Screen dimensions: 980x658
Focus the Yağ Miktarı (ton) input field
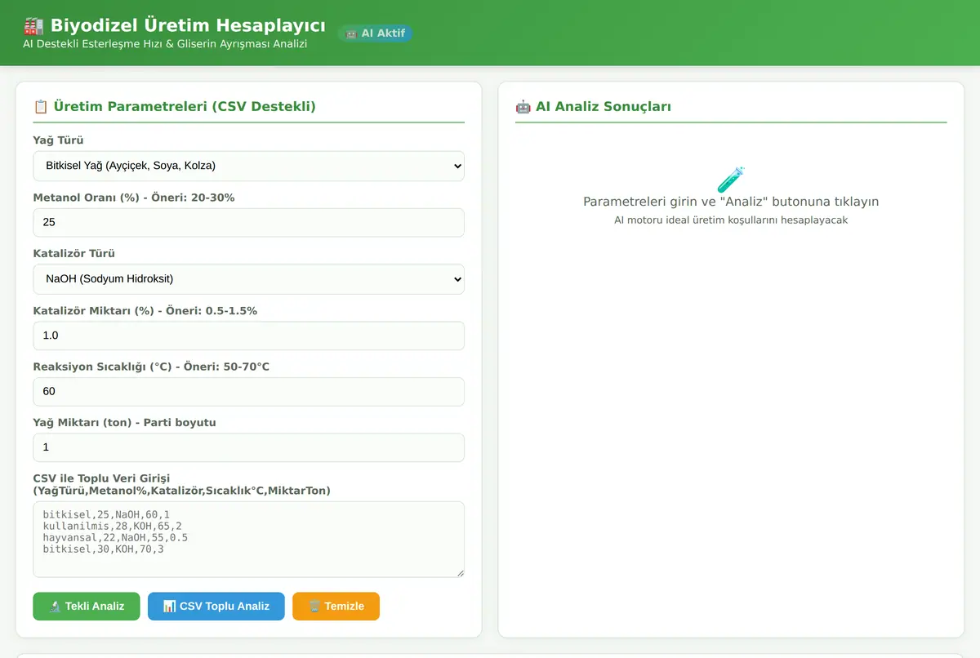tap(249, 447)
